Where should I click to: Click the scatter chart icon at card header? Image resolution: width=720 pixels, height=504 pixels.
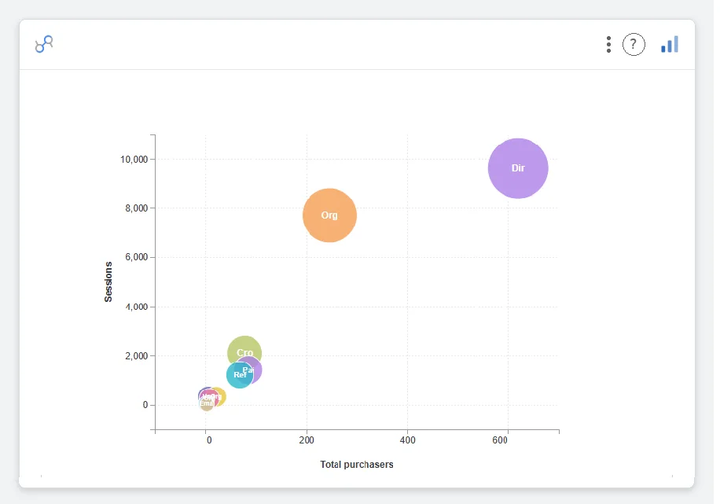point(44,44)
